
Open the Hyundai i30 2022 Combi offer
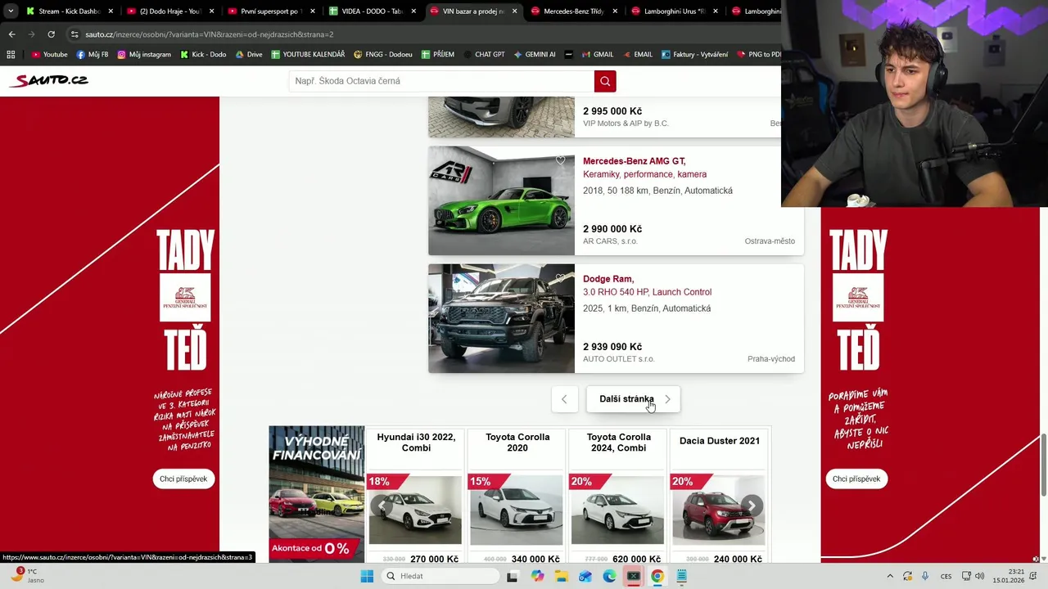(x=416, y=497)
